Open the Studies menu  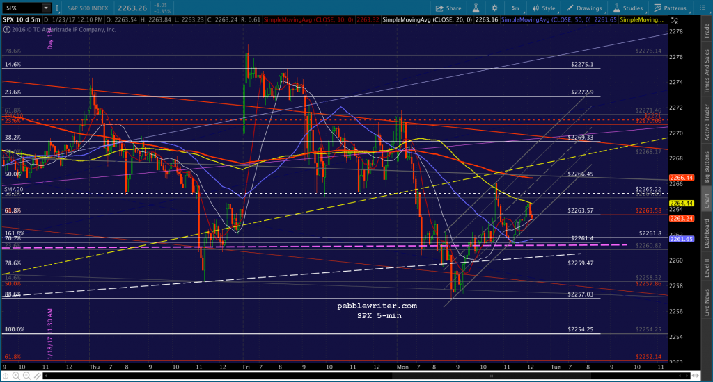pyautogui.click(x=628, y=8)
